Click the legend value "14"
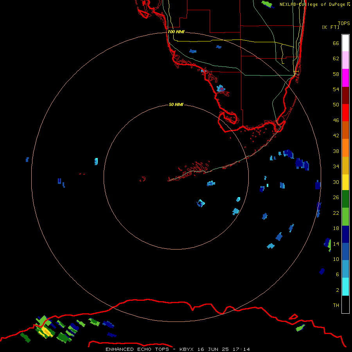 336,244
